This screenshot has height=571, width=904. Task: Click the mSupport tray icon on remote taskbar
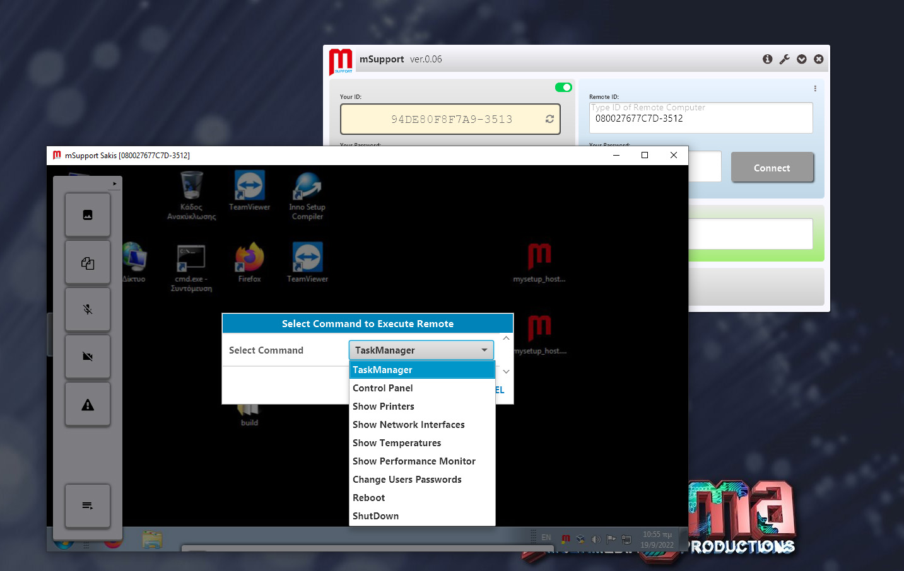click(566, 538)
